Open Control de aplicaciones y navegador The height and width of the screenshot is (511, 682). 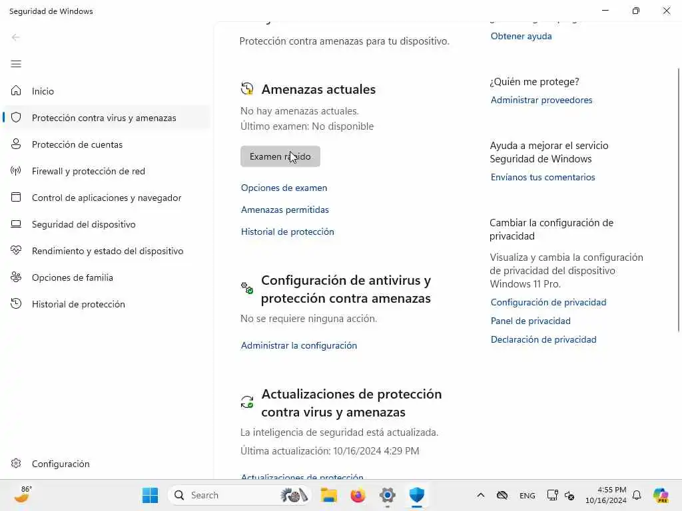tap(107, 198)
